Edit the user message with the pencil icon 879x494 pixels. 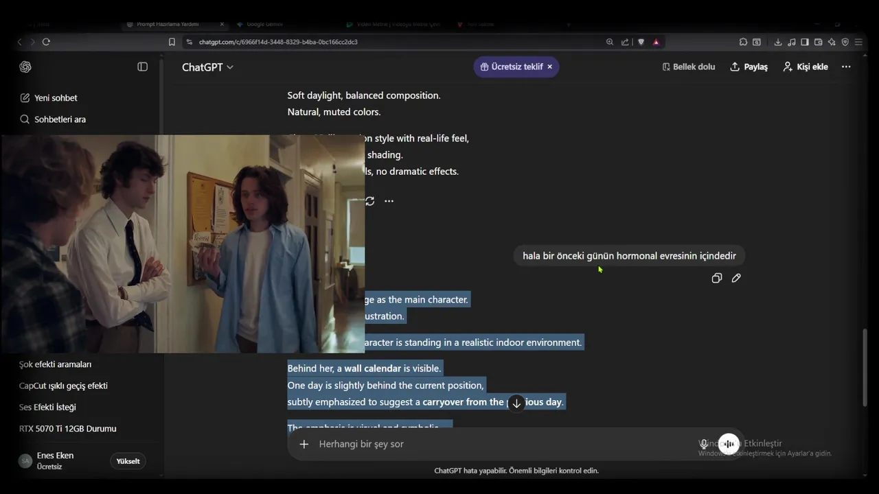736,278
